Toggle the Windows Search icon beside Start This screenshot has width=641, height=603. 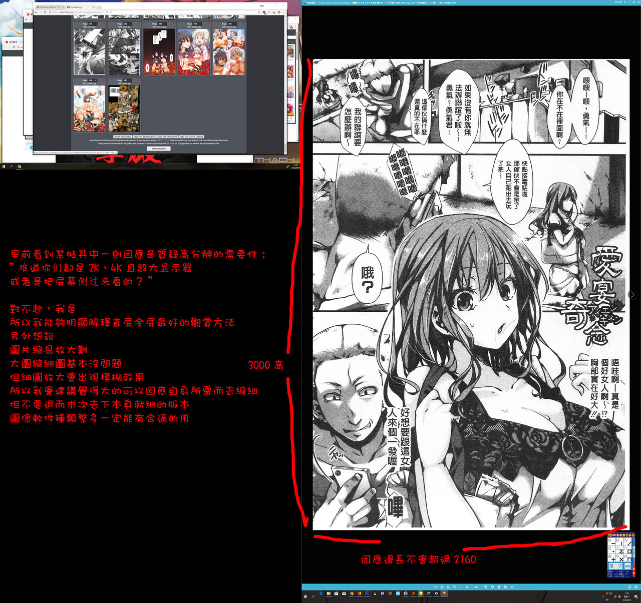[313, 595]
